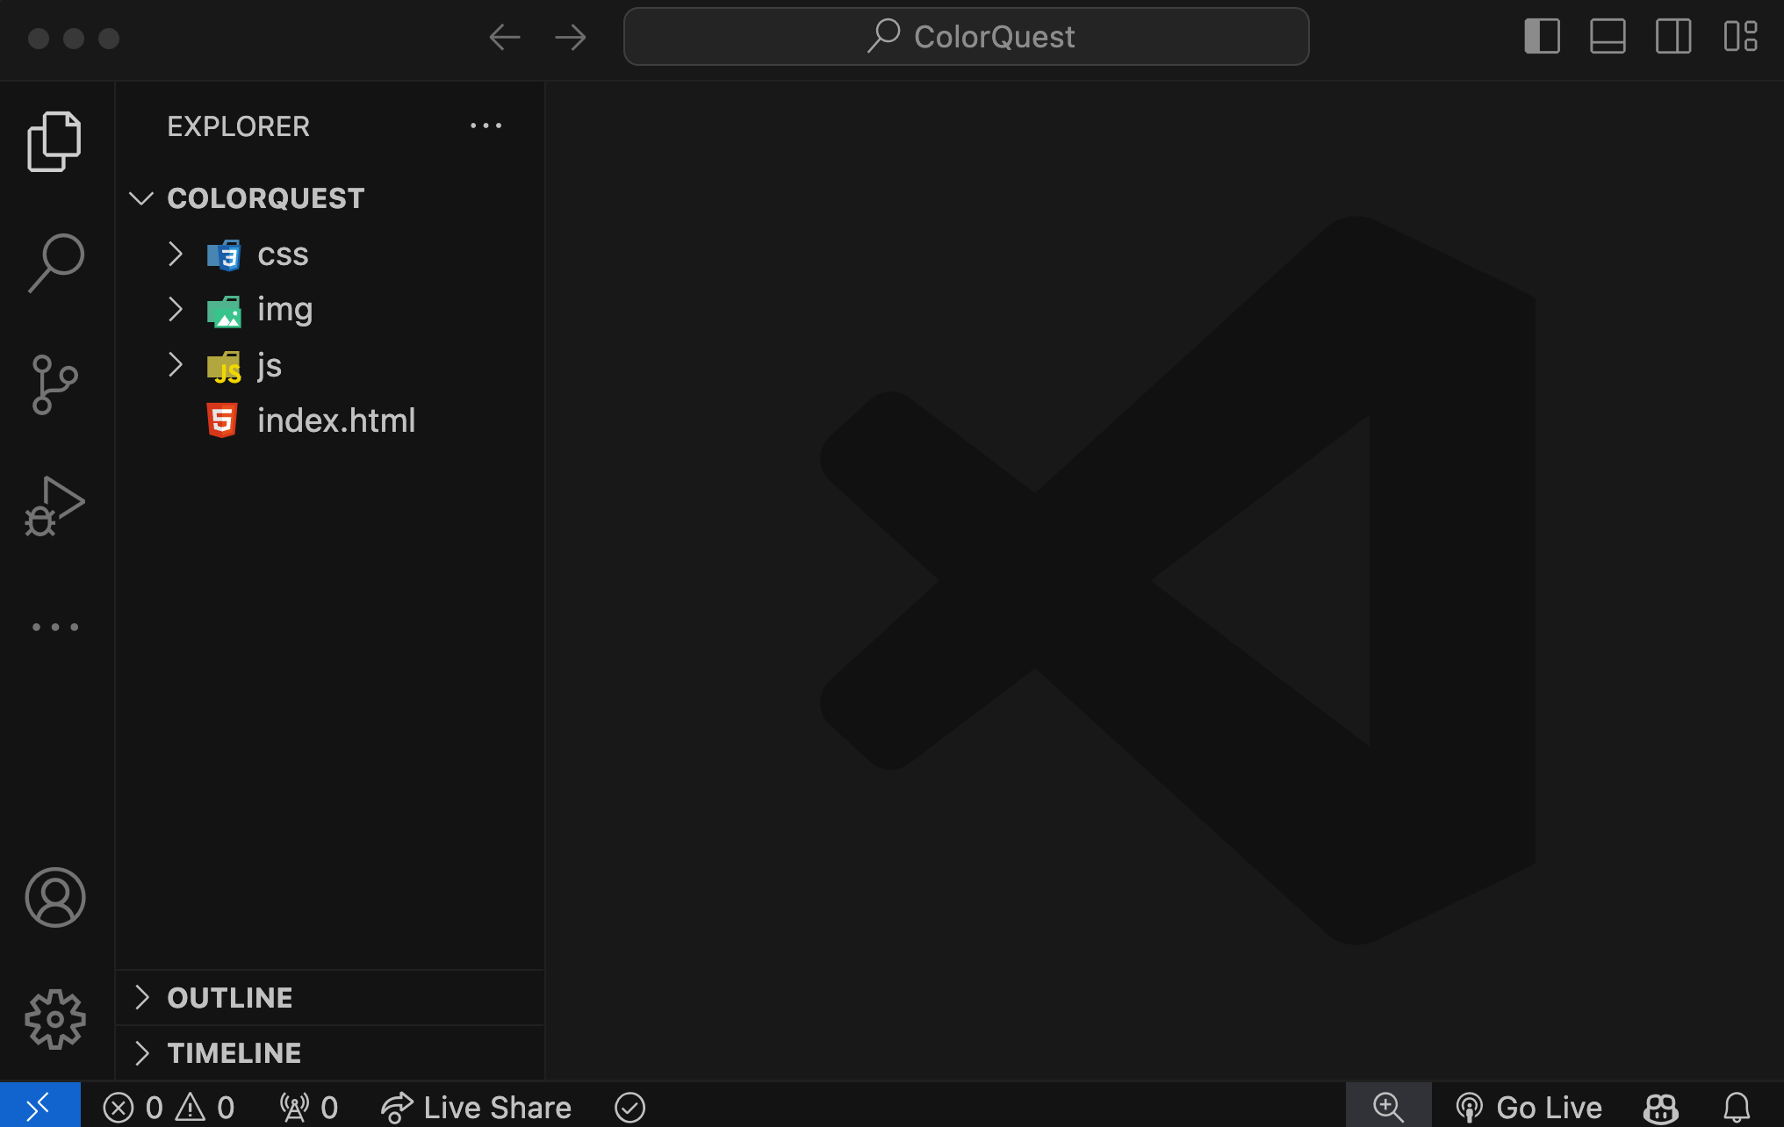
Task: Toggle the secondary side bar layout button
Action: click(1673, 37)
